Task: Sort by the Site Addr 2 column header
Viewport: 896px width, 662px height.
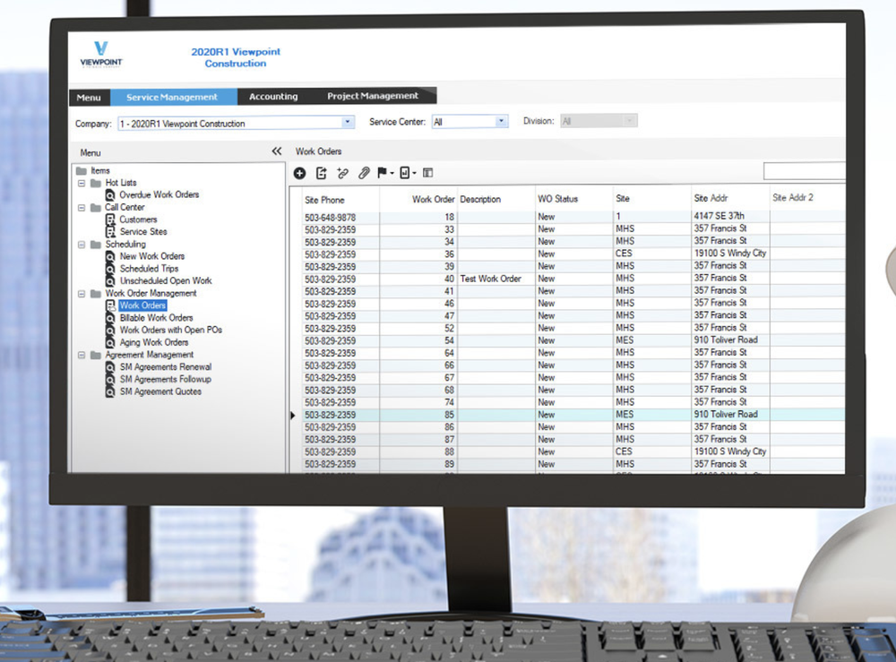Action: pyautogui.click(x=793, y=197)
